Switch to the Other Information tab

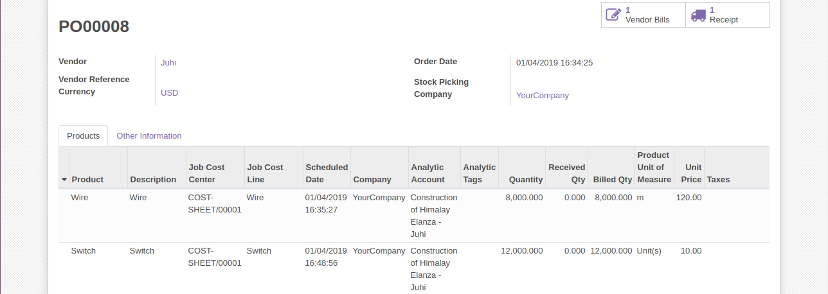tap(149, 136)
